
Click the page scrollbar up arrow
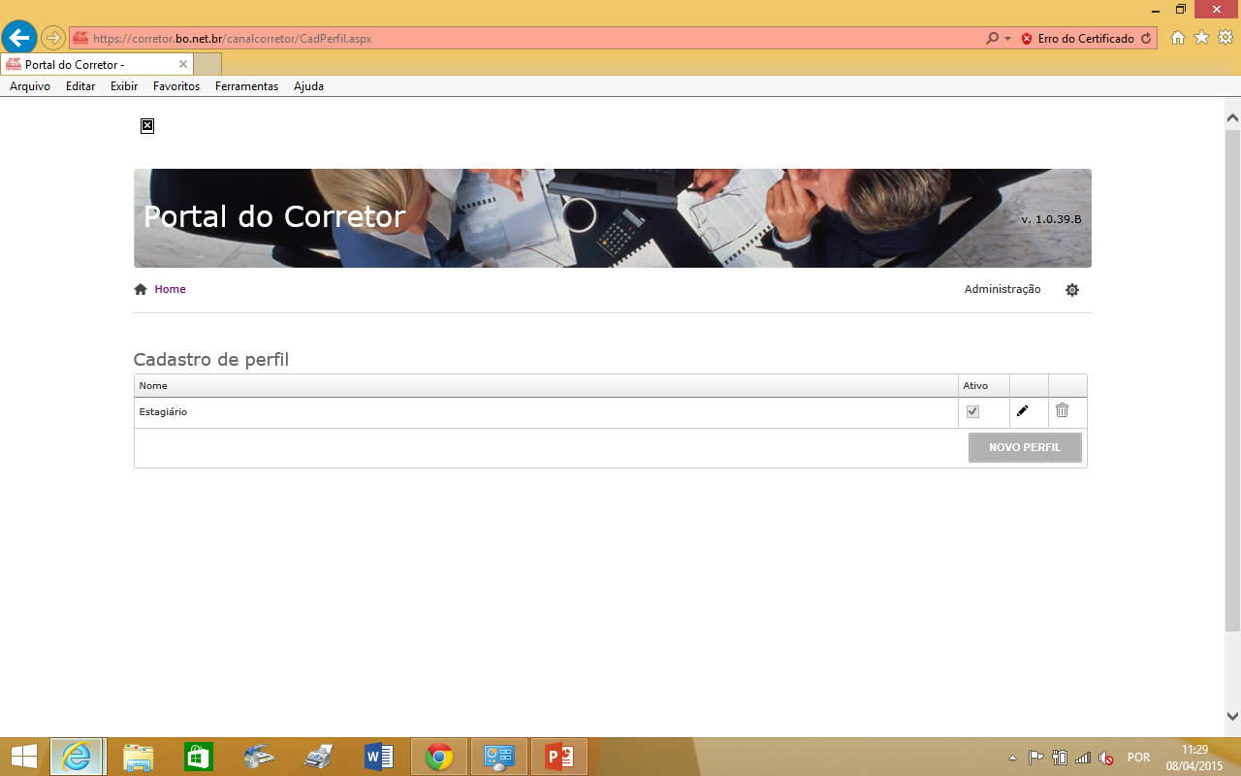click(1232, 117)
